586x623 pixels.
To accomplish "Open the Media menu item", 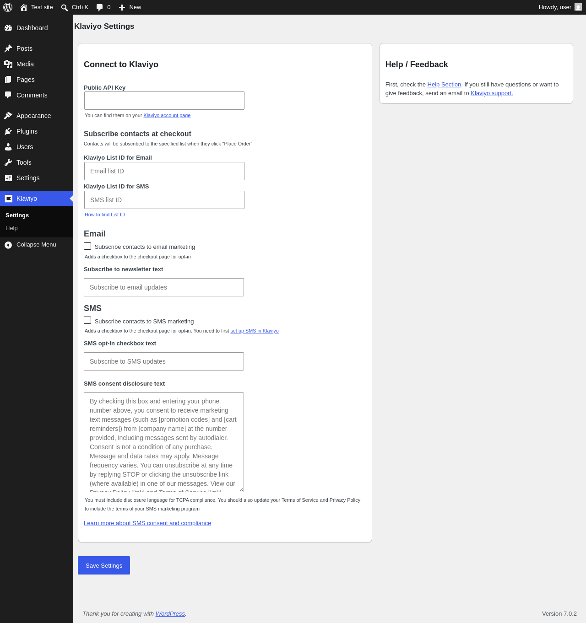I will click(37, 64).
